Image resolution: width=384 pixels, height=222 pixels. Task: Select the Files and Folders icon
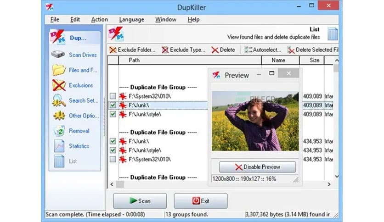[x=59, y=70]
